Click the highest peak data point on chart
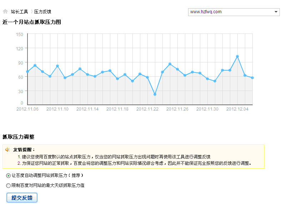This screenshot has width=282, height=204. 237,56
